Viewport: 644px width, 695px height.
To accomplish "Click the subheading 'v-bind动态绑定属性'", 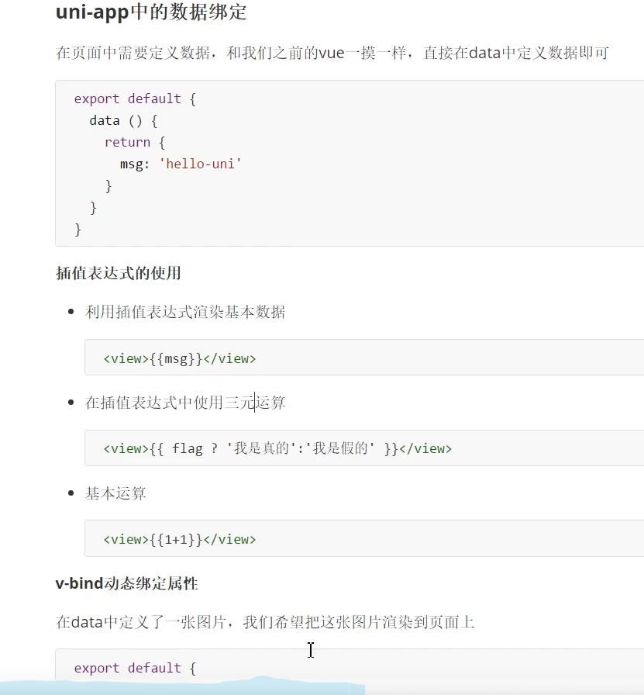I will tap(126, 583).
